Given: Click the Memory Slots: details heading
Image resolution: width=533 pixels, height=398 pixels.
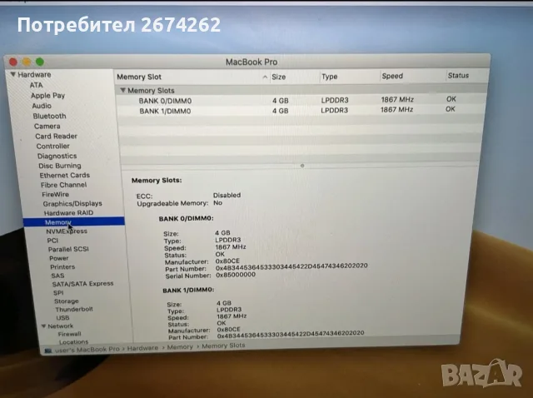Looking at the screenshot, I should click(157, 180).
